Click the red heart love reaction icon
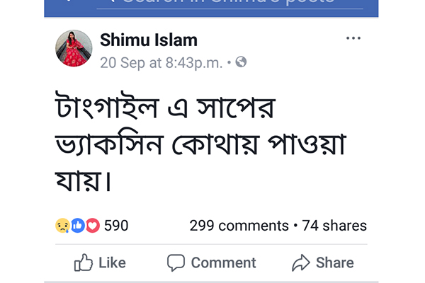The image size is (425, 283). coord(93,225)
